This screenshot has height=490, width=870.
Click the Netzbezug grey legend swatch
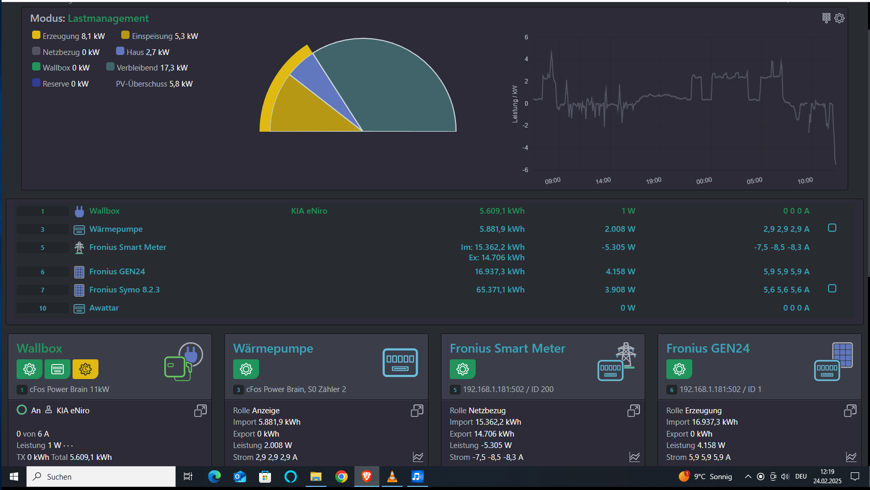point(36,51)
